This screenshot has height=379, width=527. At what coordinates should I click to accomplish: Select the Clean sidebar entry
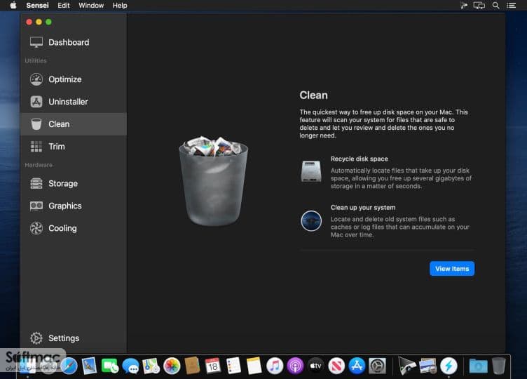(x=74, y=124)
